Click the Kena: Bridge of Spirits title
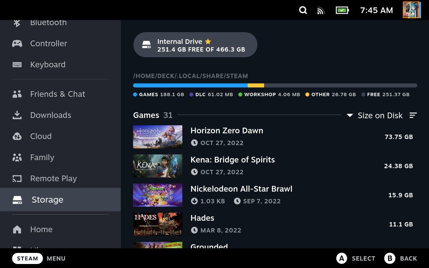Viewport: 429px width, 268px height. tap(233, 160)
